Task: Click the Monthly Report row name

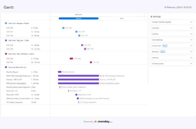Action: coord(12,72)
